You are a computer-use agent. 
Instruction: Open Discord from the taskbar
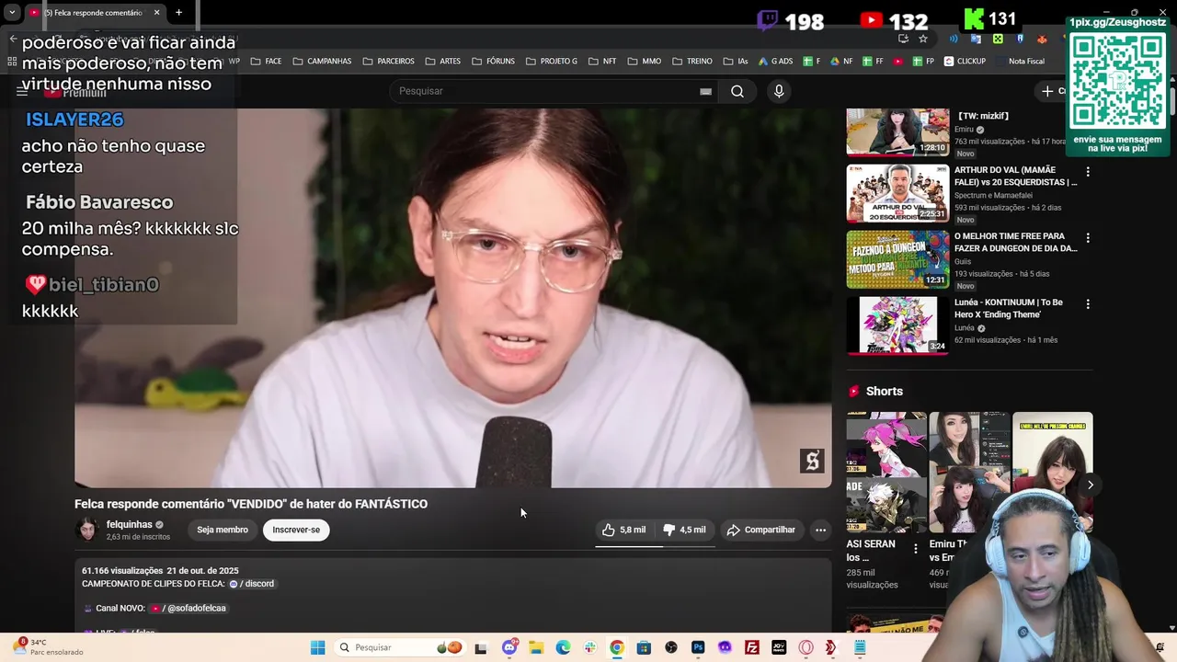(509, 647)
